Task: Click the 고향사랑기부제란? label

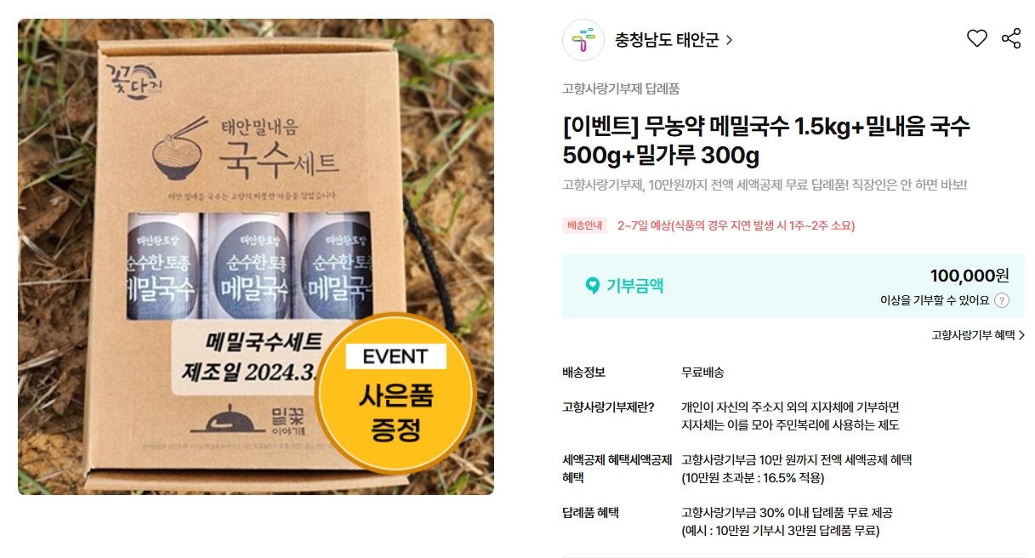Action: pos(608,407)
